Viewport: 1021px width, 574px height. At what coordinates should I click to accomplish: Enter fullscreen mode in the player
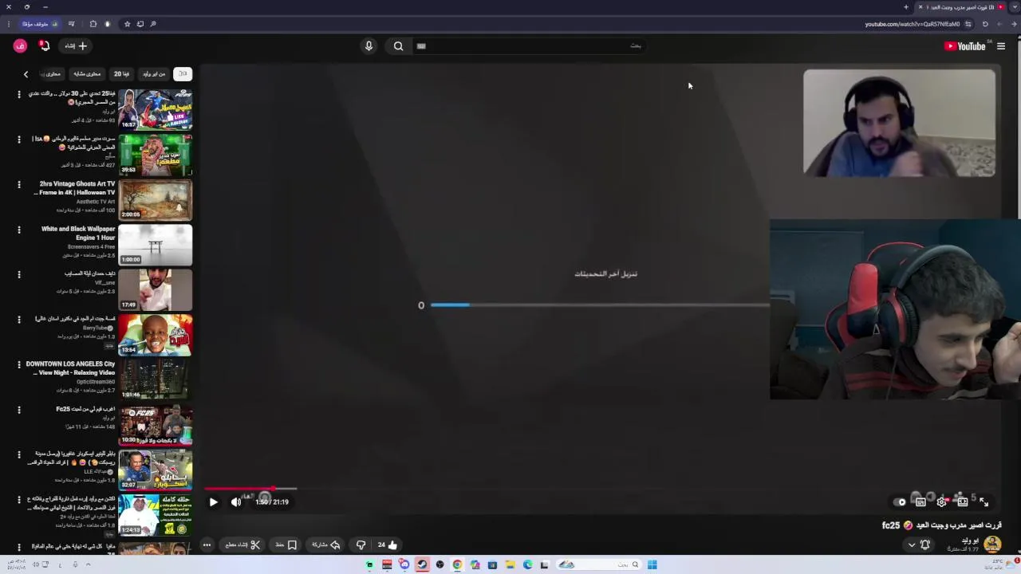984,502
